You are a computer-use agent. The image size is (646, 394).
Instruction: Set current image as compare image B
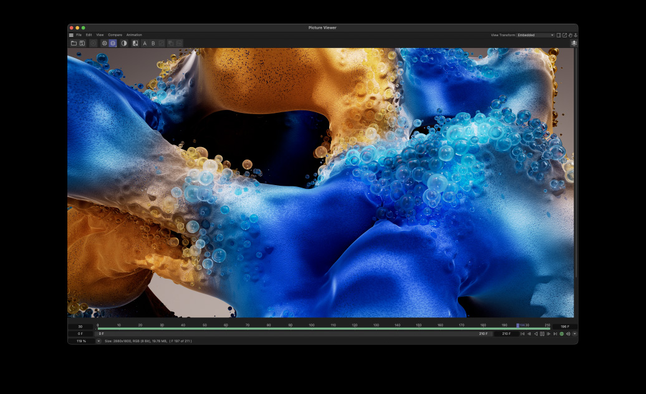pos(153,43)
